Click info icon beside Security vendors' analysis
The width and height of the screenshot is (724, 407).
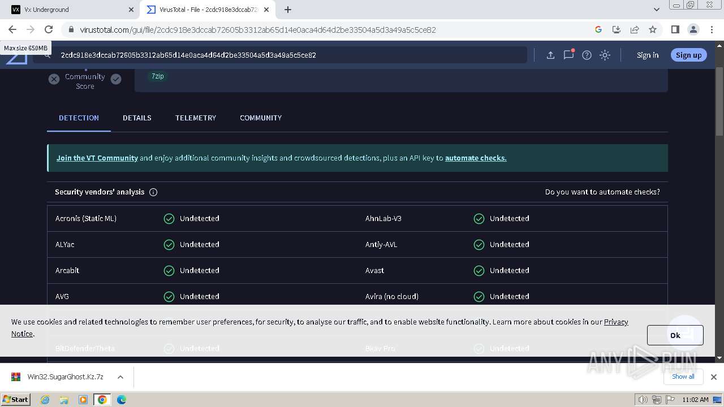(x=153, y=192)
